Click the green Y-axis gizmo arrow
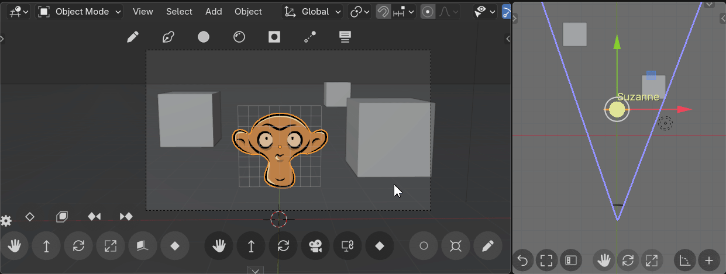Viewport: 726px width, 274px height. tap(617, 42)
